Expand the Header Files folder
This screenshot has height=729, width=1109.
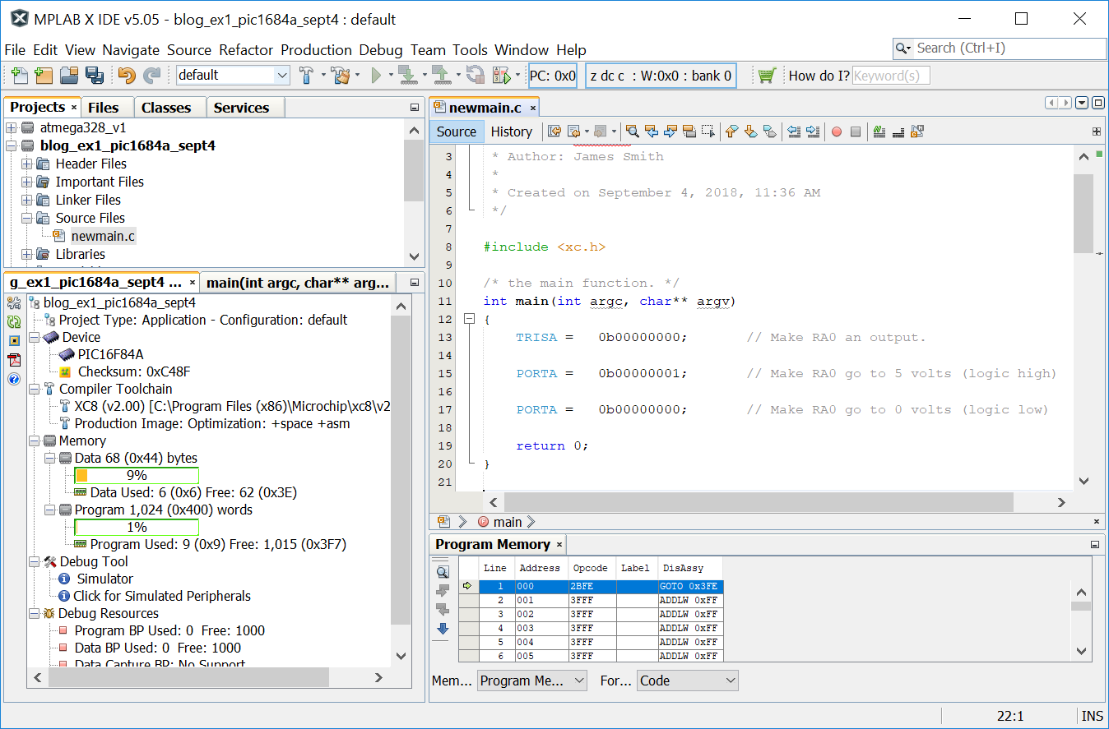(x=27, y=164)
